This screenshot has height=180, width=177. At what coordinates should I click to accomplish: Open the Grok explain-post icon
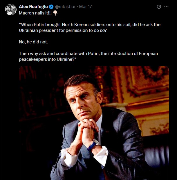(x=159, y=7)
